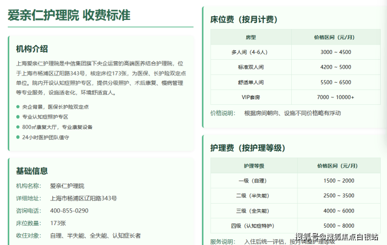
Task: Click note 根据房间朝向、设施不同价格略有浮动
Action: point(292,113)
